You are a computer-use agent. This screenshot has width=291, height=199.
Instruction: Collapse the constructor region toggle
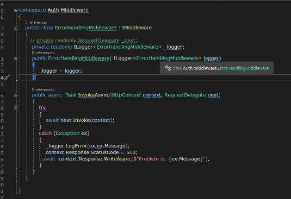point(16,59)
